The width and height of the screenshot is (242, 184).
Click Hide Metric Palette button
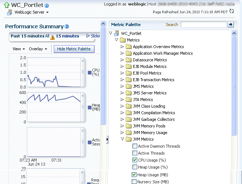74,49
